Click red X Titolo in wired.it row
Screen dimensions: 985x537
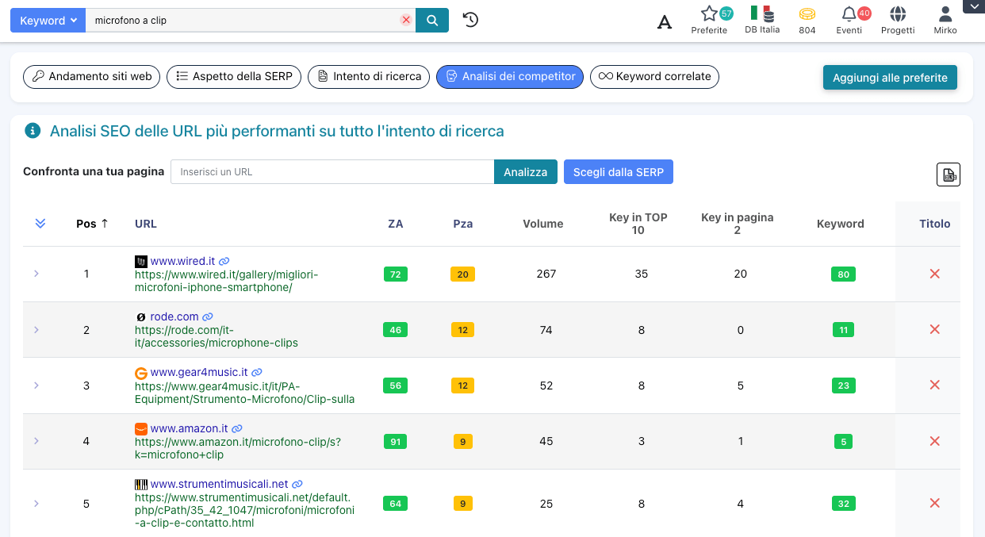tap(934, 274)
